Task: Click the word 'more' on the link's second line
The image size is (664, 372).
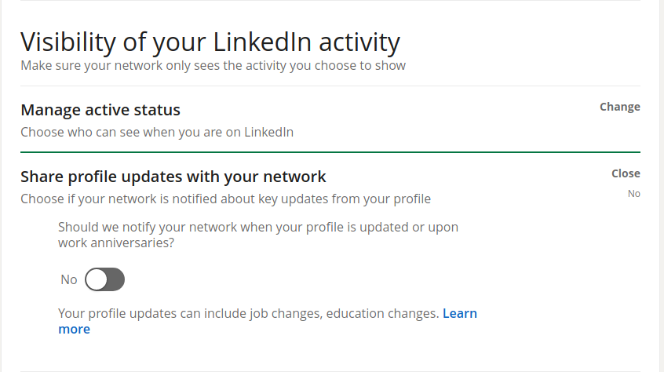Action: point(74,329)
